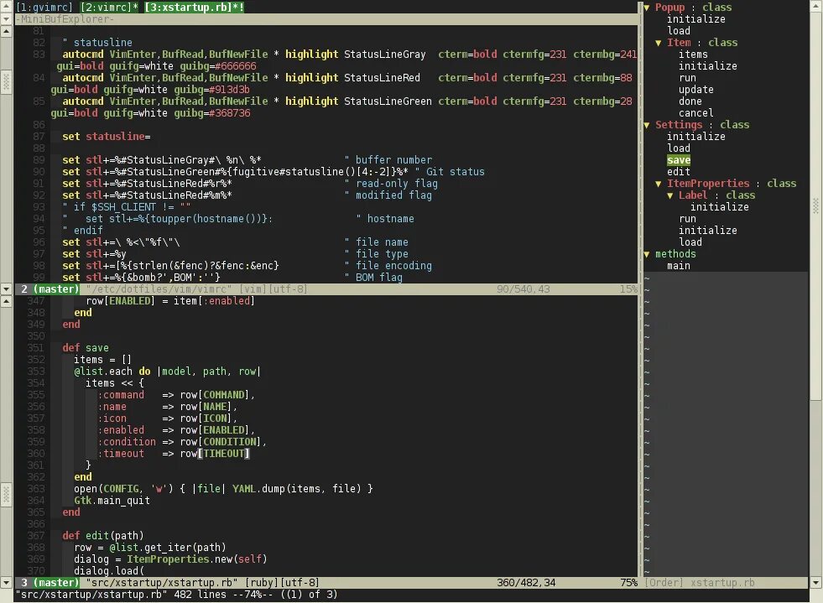The image size is (823, 603).
Task: Click MiniBufExplorer scroll up arrow
Action: 7,7
